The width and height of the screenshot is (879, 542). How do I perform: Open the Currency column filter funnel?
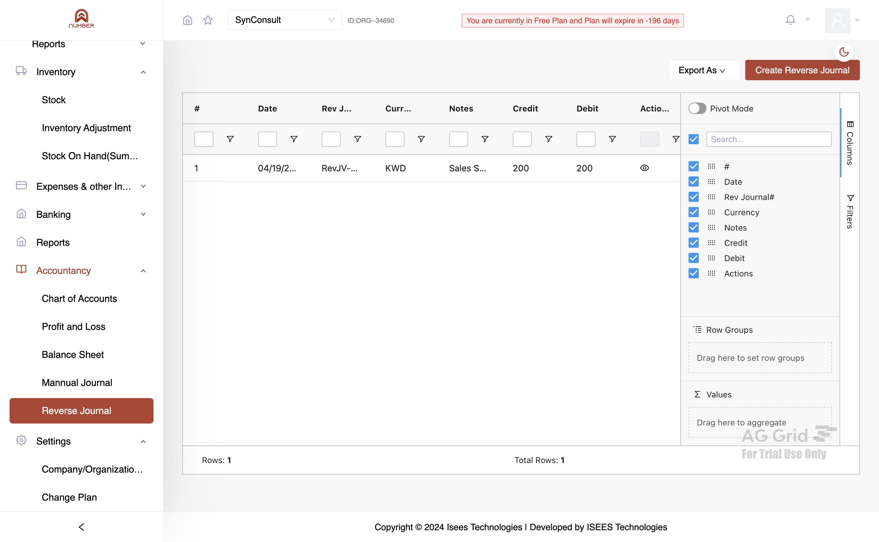pyautogui.click(x=421, y=139)
